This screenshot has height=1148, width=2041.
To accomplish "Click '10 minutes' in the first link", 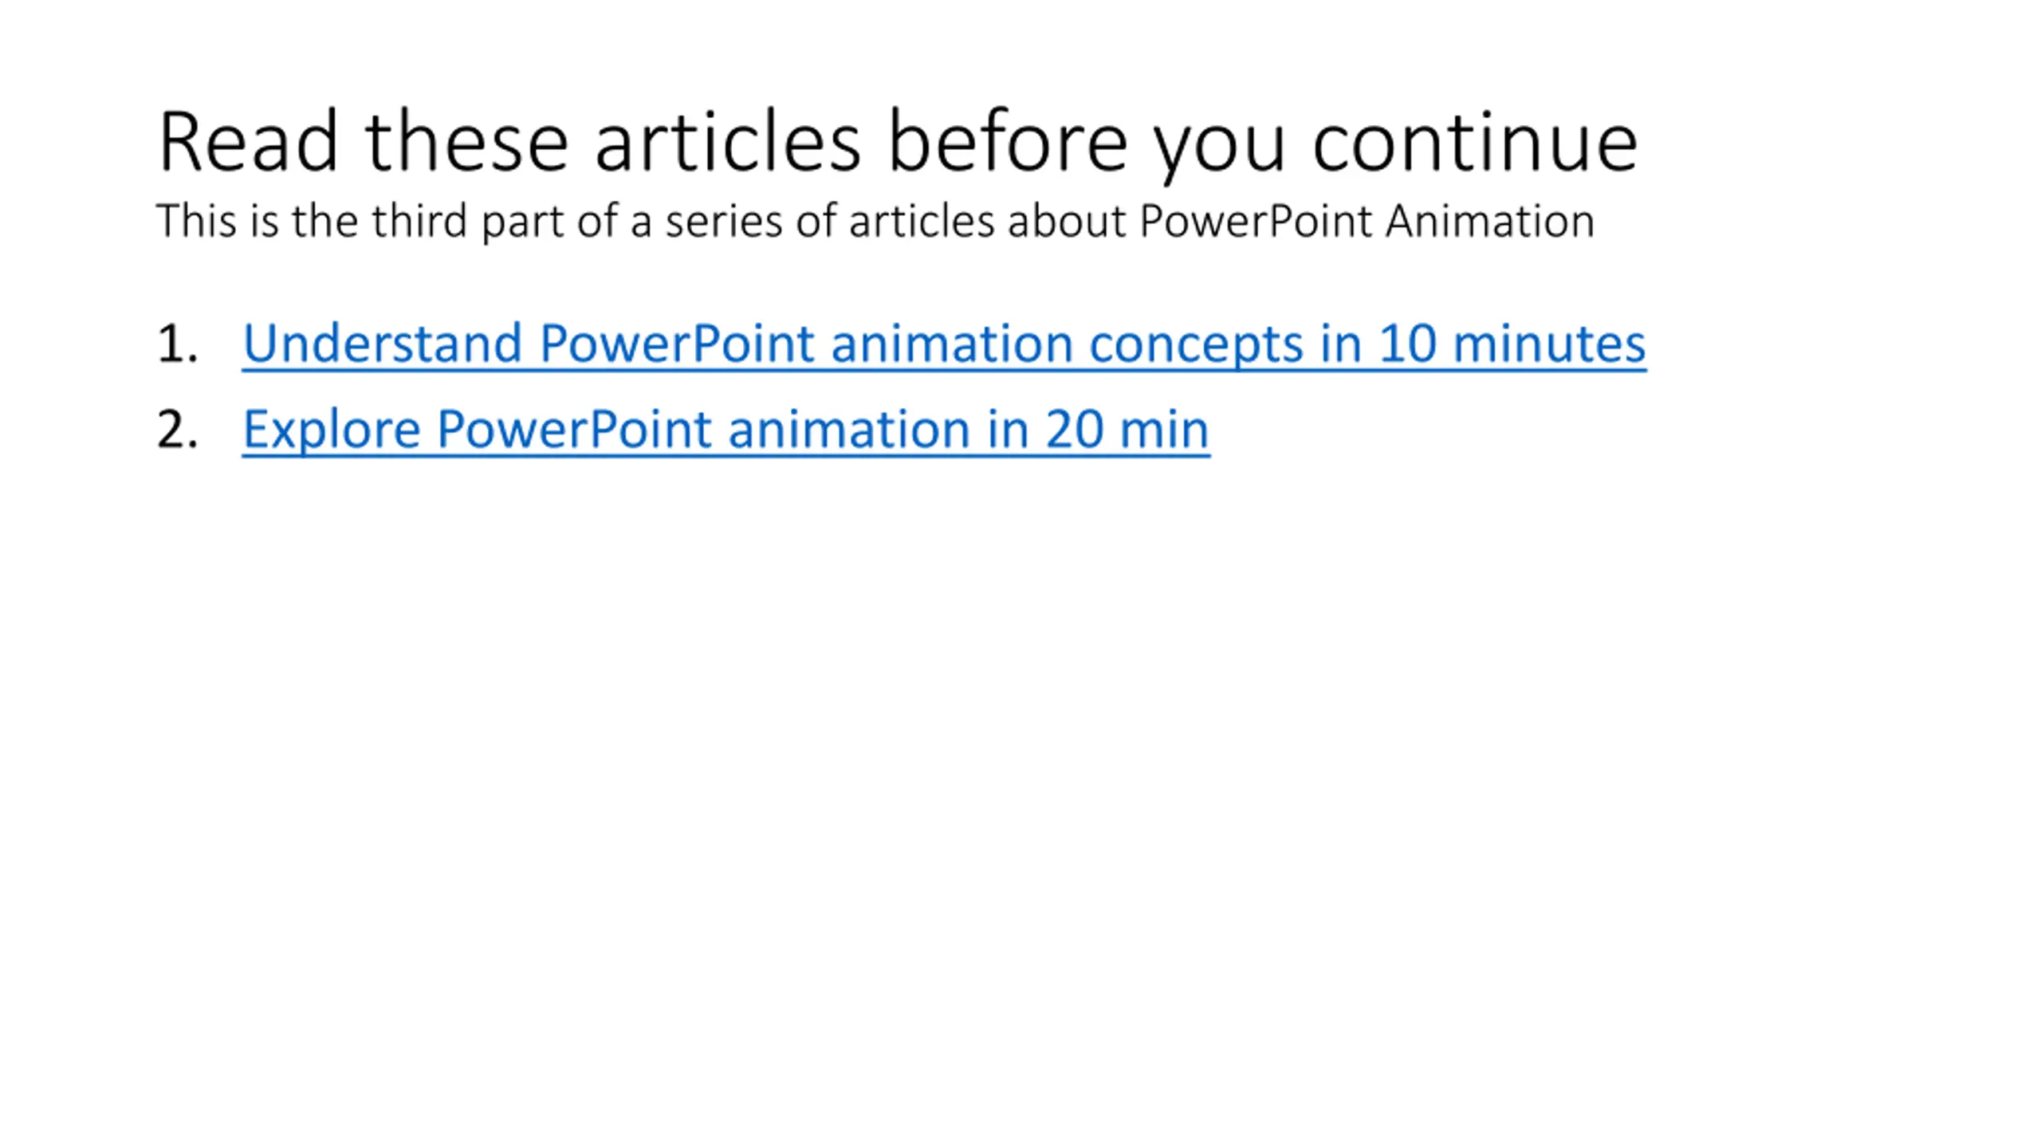I will click(1512, 344).
